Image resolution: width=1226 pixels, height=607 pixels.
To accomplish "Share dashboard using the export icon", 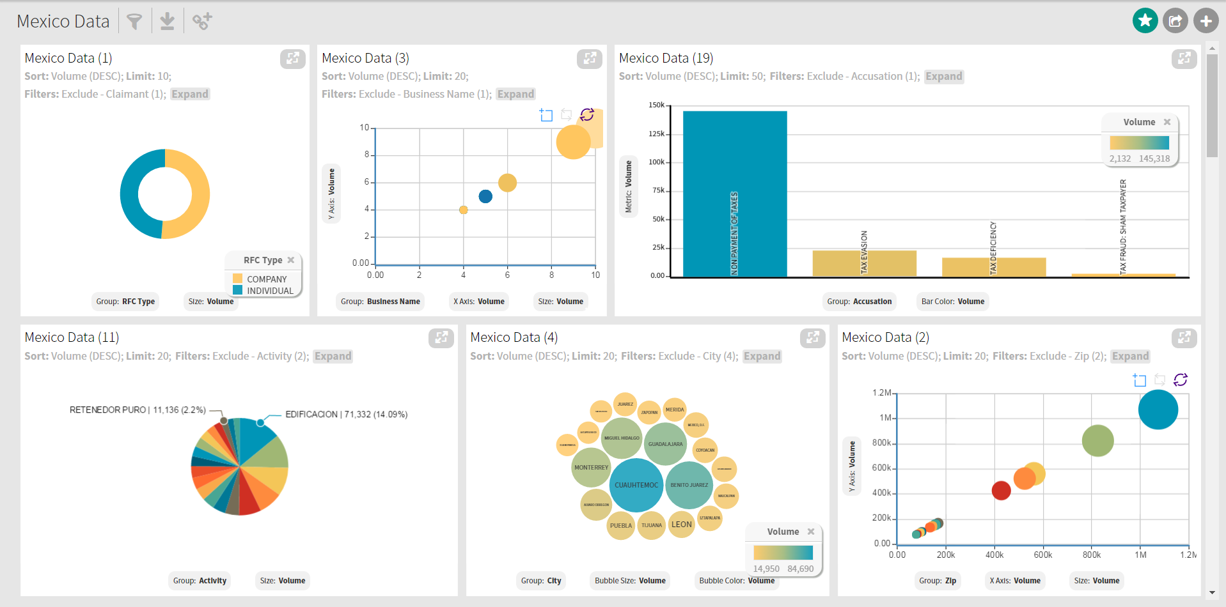I will 1175,20.
